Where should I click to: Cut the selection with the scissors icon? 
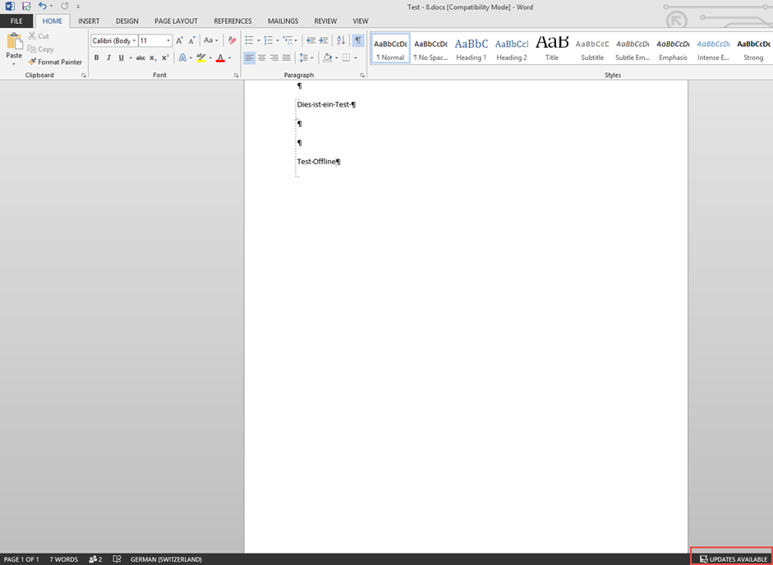[32, 36]
